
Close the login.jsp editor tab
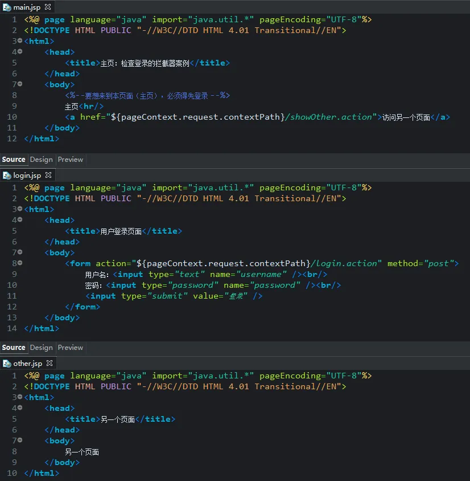pyautogui.click(x=48, y=176)
